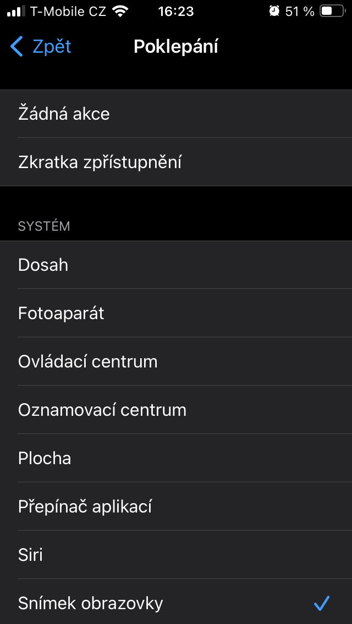352x624 pixels.
Task: Tap the Poklepání page title
Action: tap(176, 47)
